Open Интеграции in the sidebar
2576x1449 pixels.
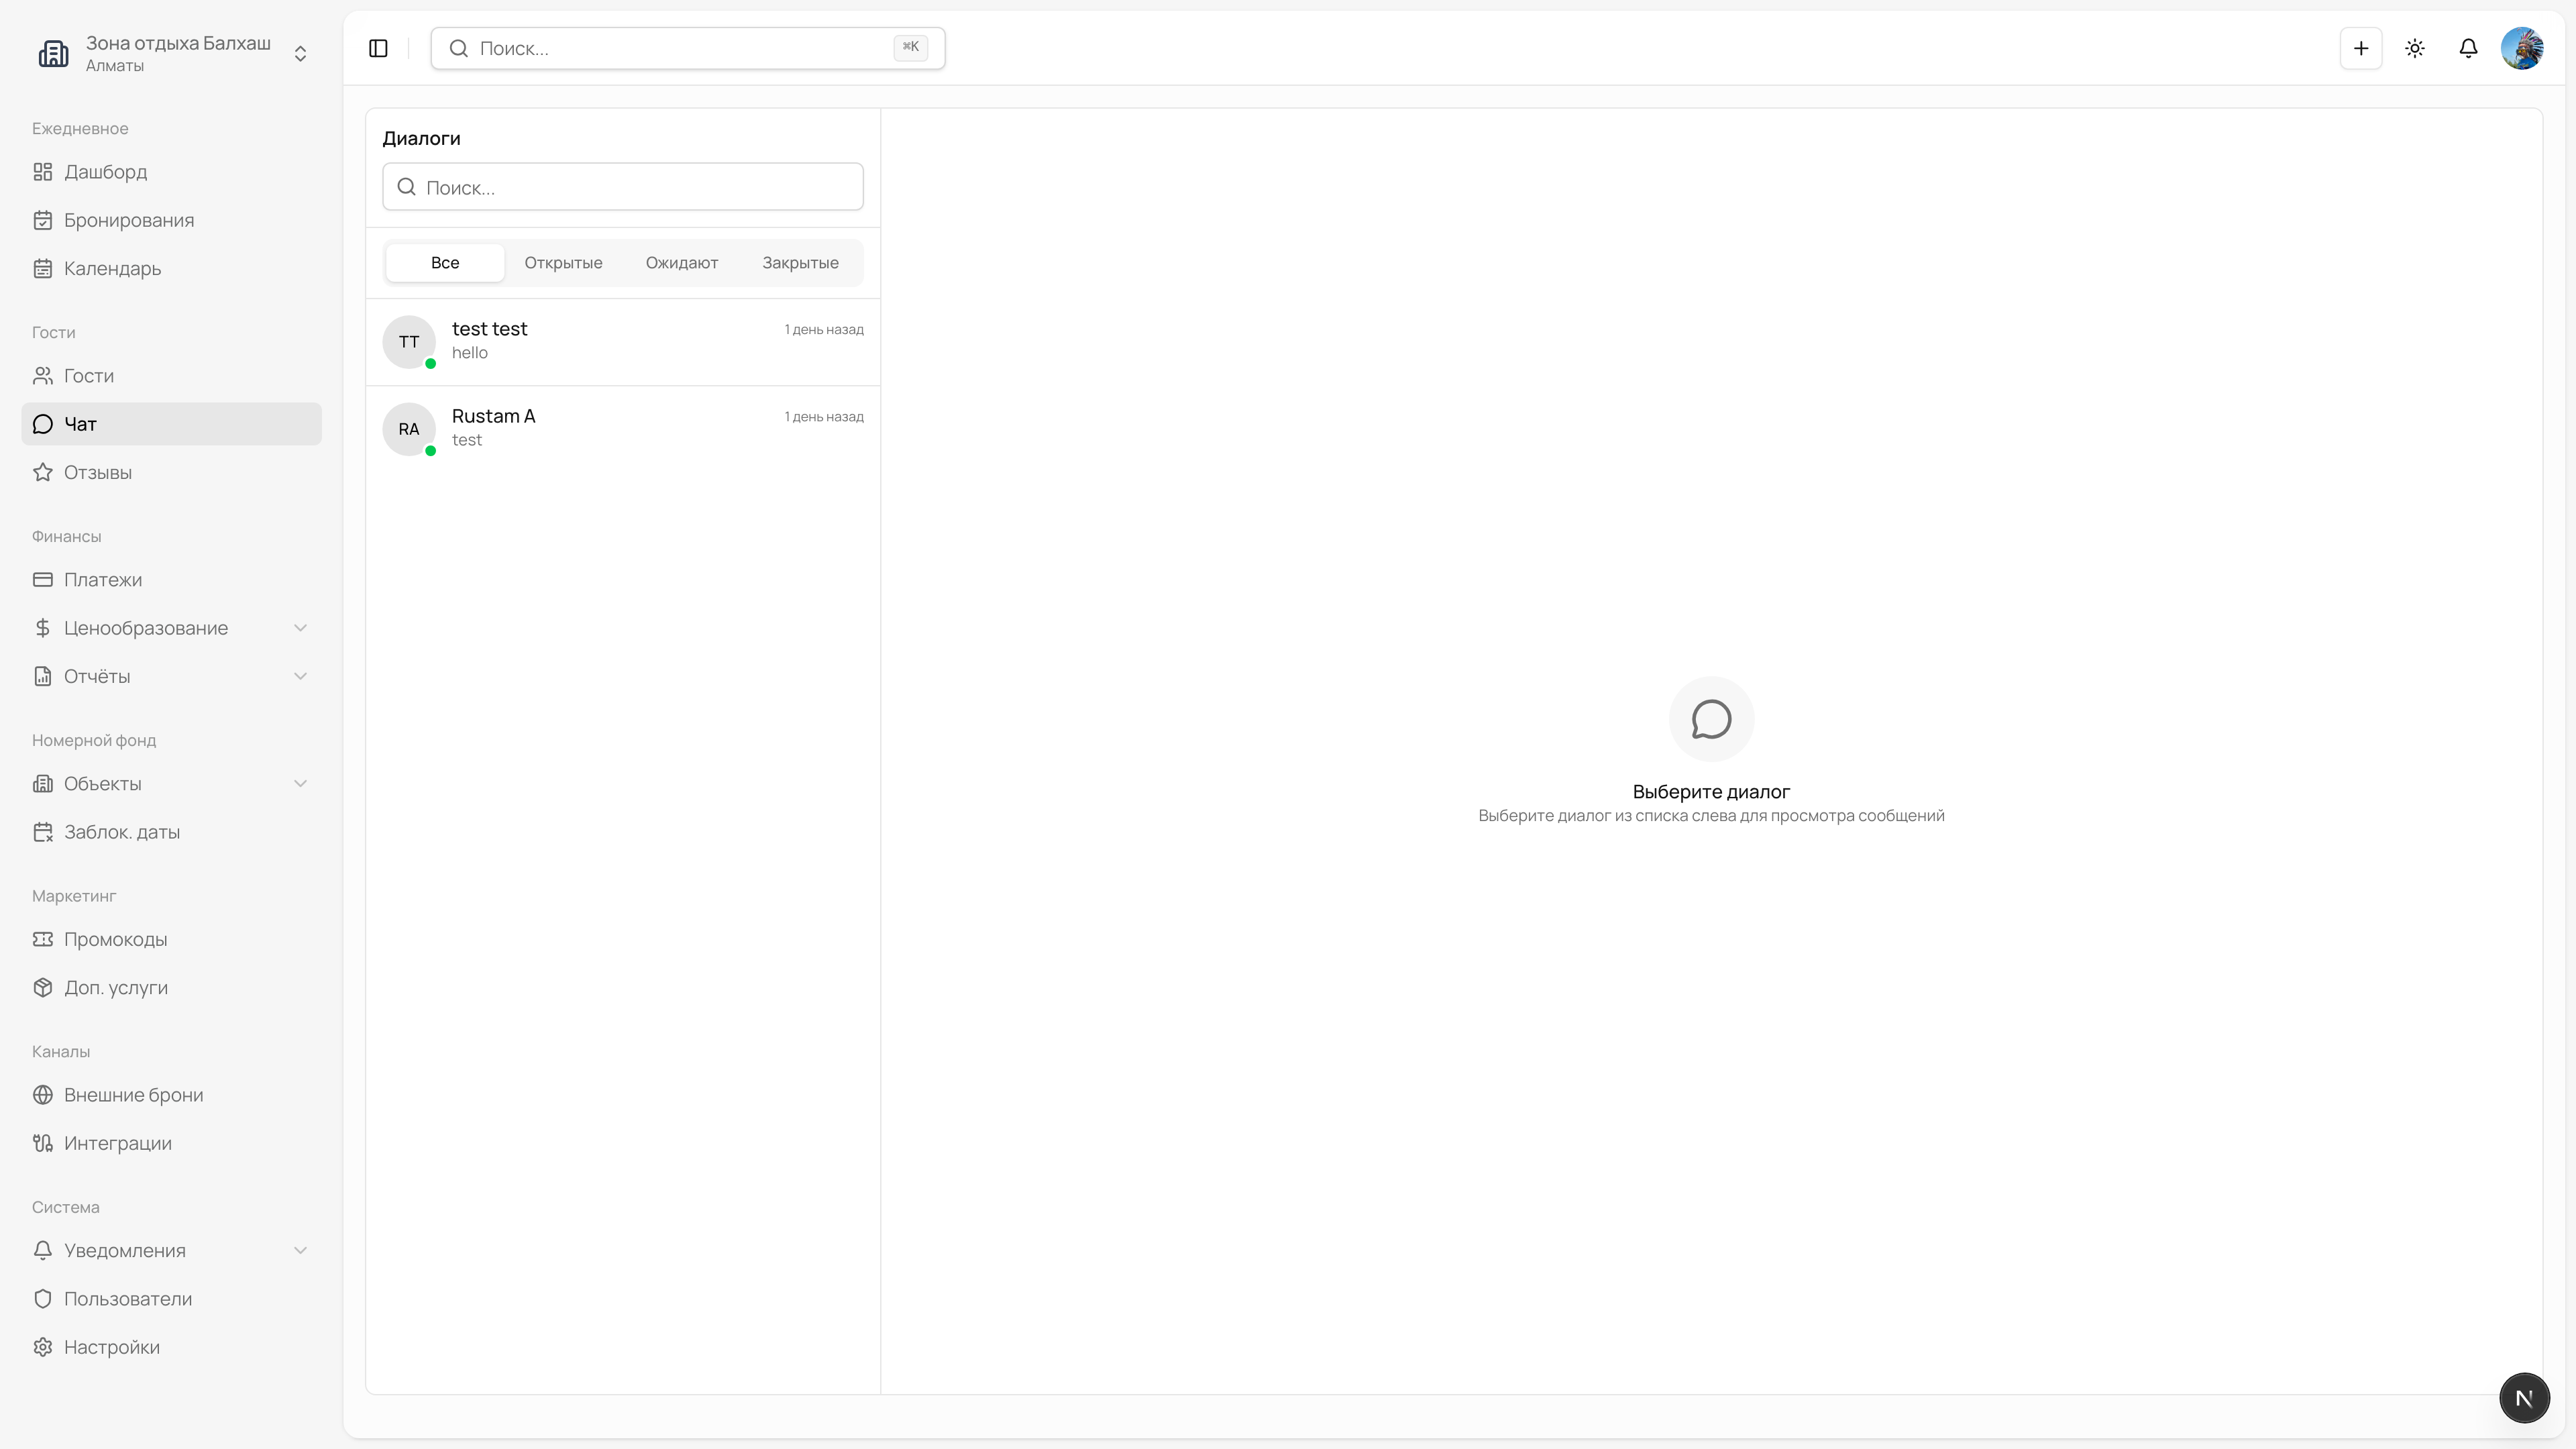coord(117,1143)
